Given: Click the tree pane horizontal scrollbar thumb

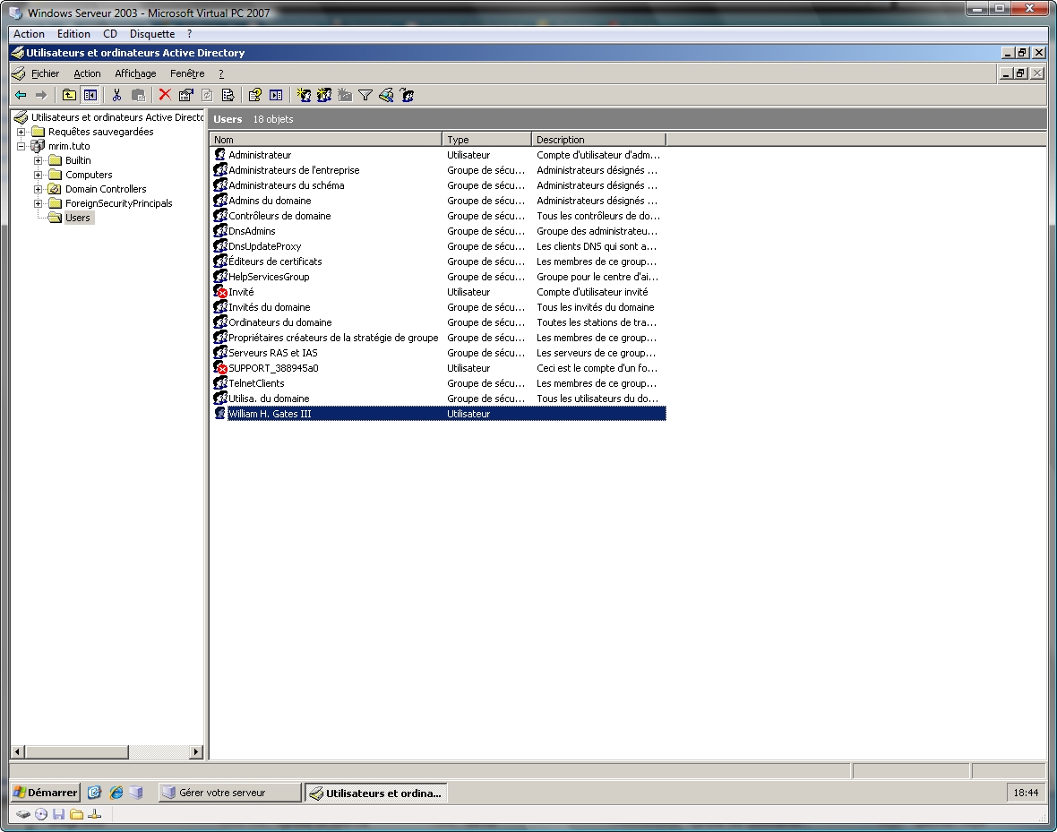Looking at the screenshot, I should pos(76,751).
